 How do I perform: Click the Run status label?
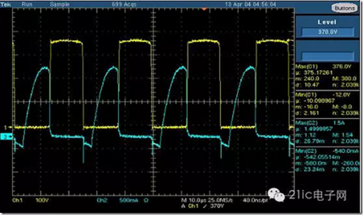(x=27, y=4)
